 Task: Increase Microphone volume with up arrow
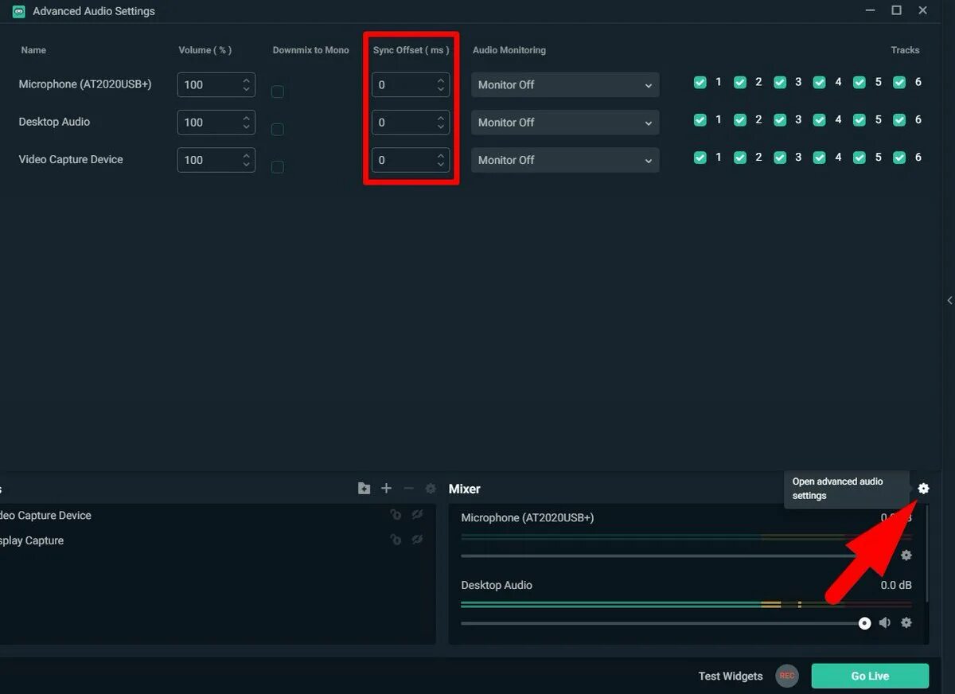246,80
